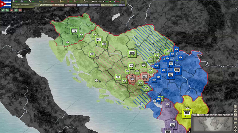The height and width of the screenshot is (133, 238).
Task: Select the yellow HQ unit counter
Action: (187, 114)
